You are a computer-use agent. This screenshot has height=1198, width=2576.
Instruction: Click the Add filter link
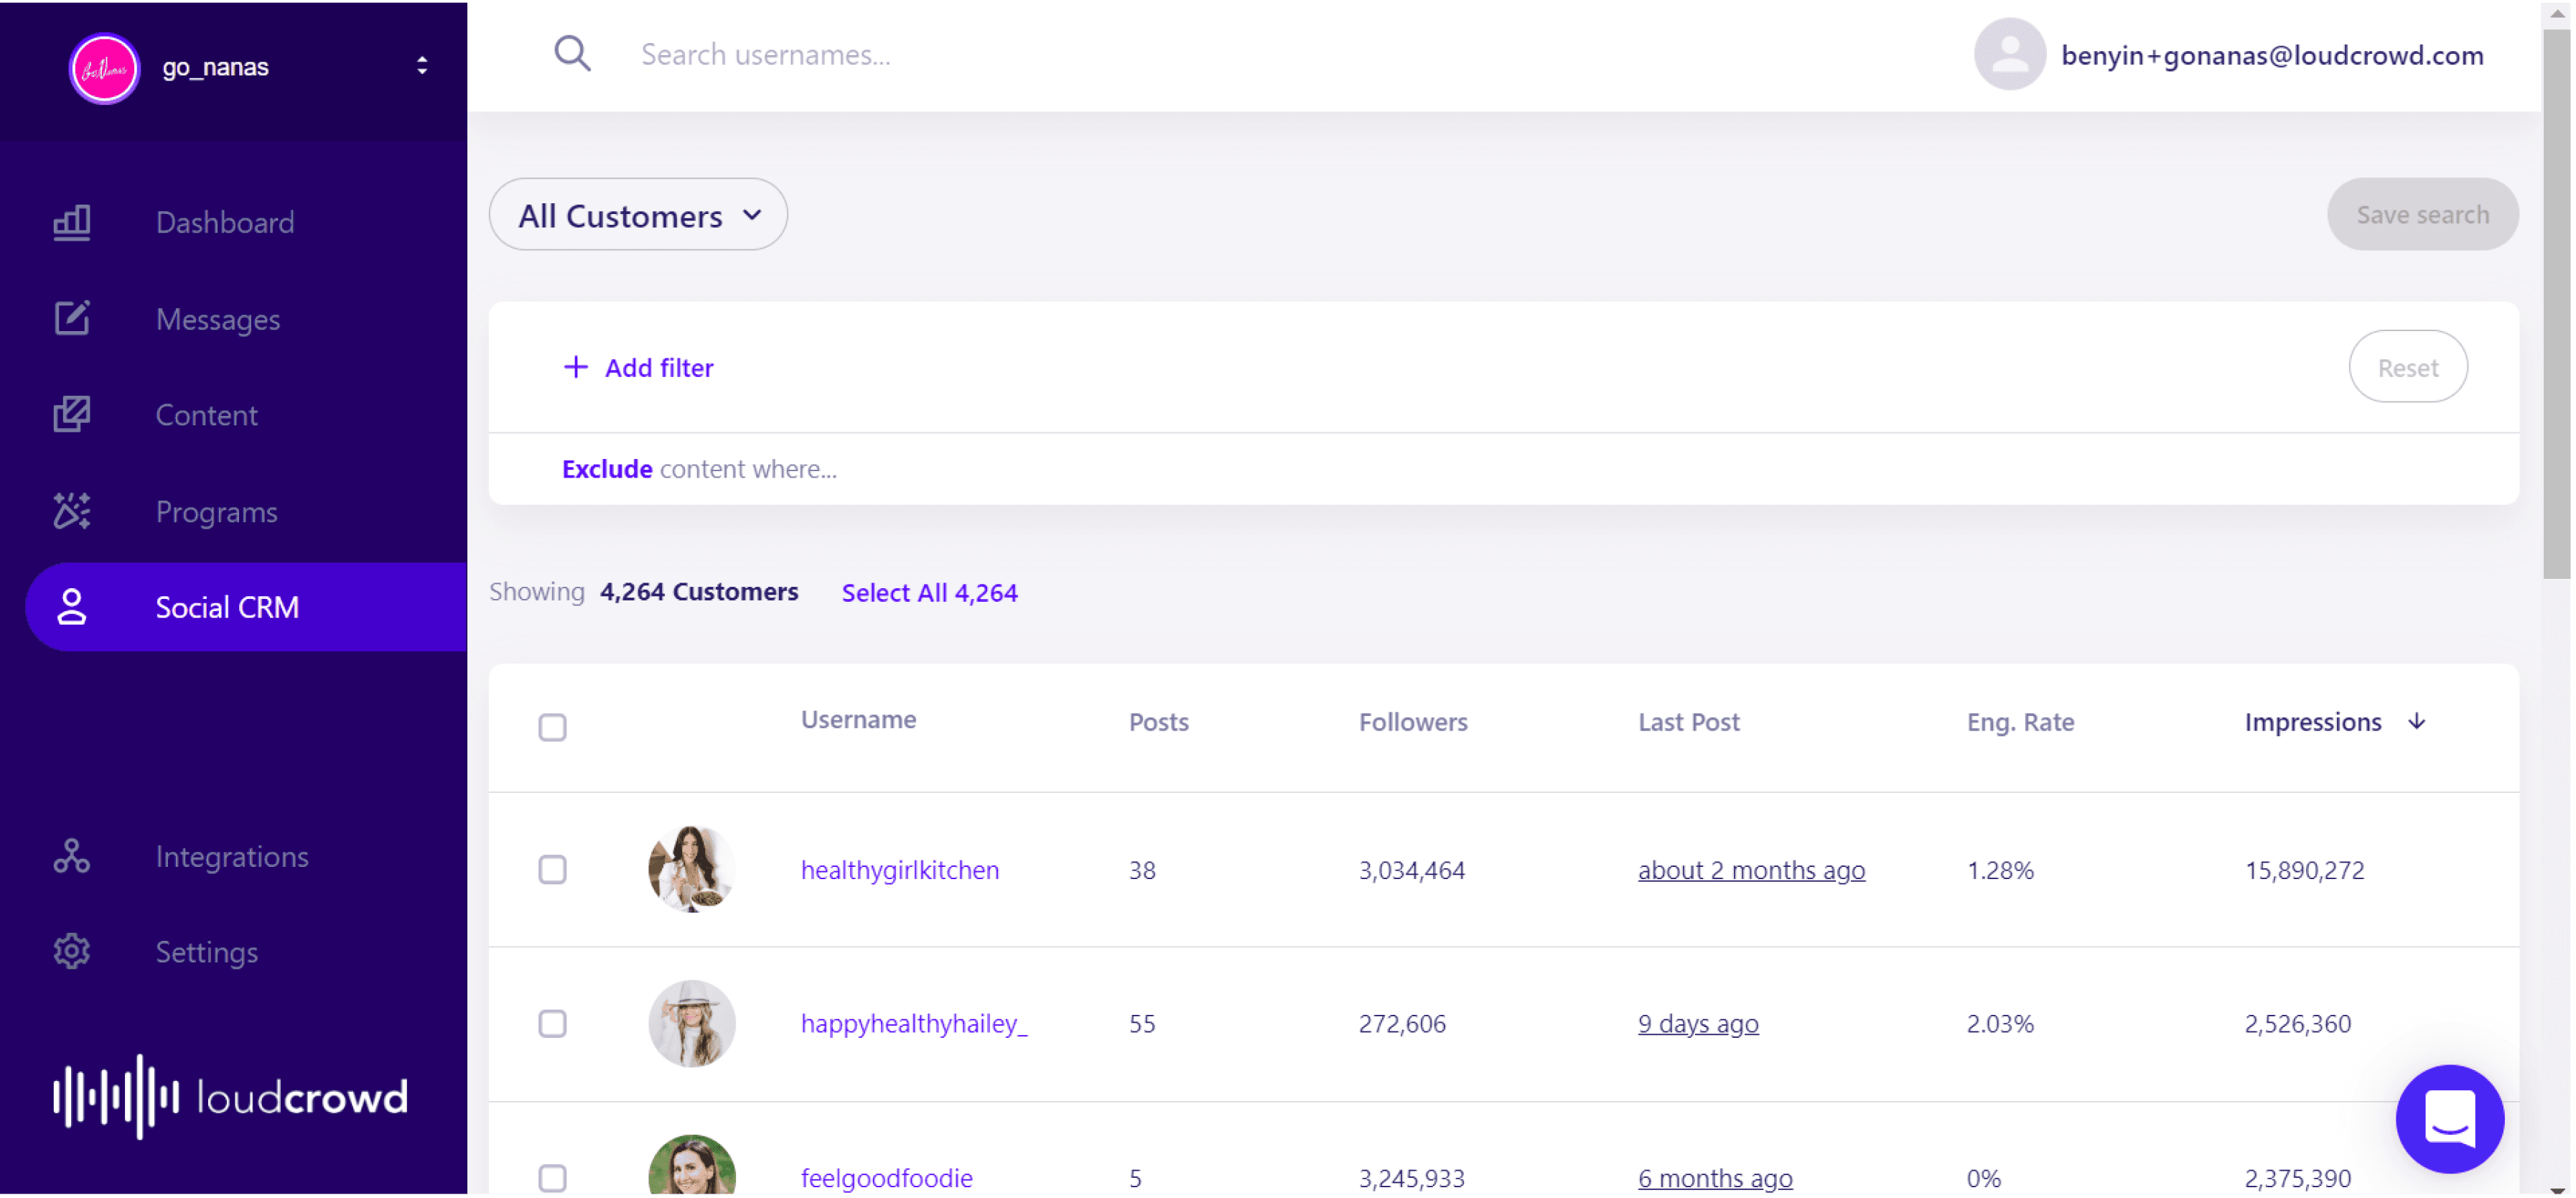click(x=638, y=368)
